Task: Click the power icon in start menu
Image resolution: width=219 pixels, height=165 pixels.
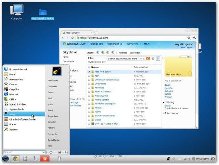Action: coord(51,152)
